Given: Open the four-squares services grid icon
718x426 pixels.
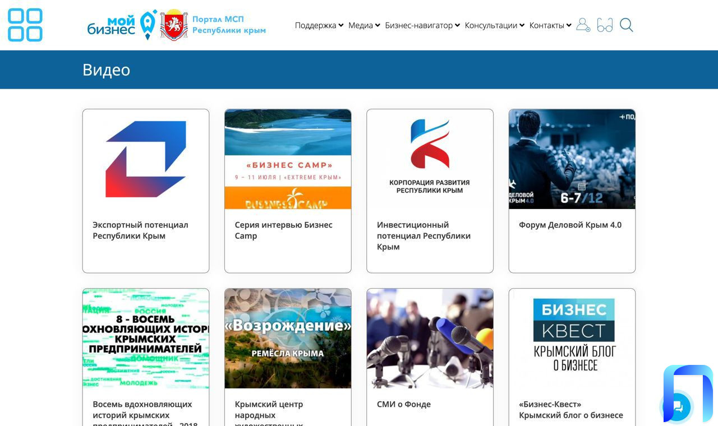Looking at the screenshot, I should [25, 25].
